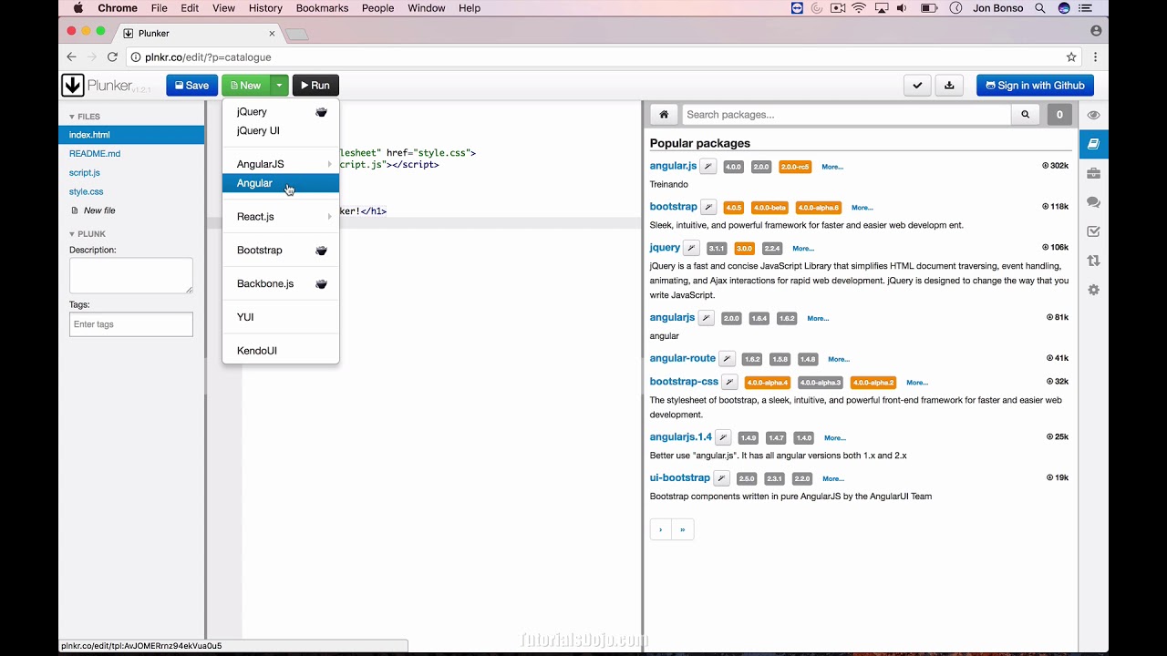Image resolution: width=1167 pixels, height=656 pixels.
Task: Click the plunk Description text area
Action: click(131, 276)
